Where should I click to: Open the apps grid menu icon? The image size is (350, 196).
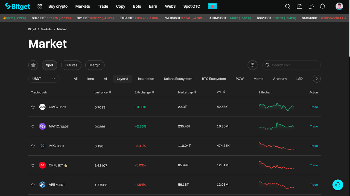tap(40, 6)
